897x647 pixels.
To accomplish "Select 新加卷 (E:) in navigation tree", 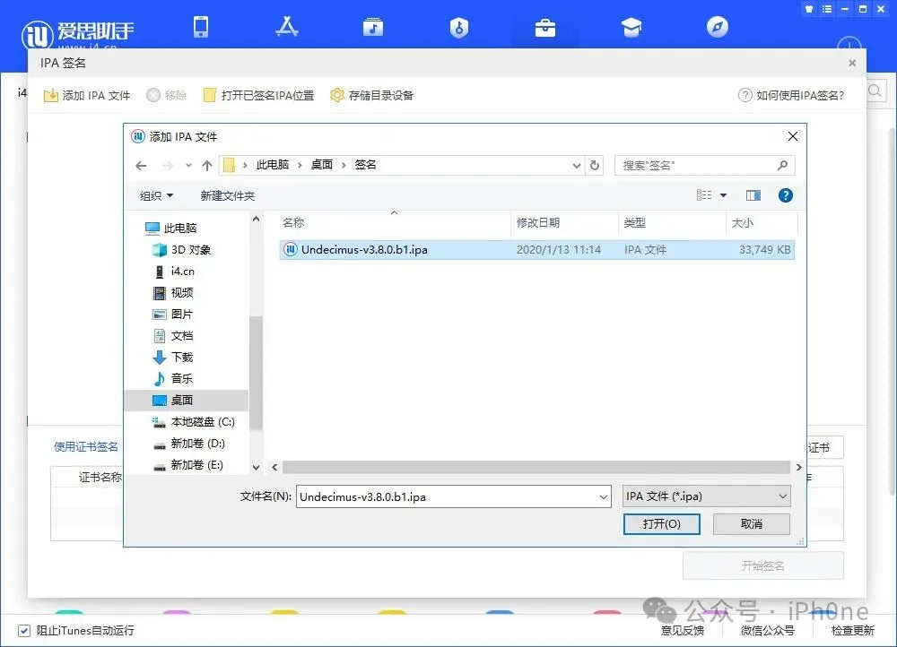I will pyautogui.click(x=188, y=465).
